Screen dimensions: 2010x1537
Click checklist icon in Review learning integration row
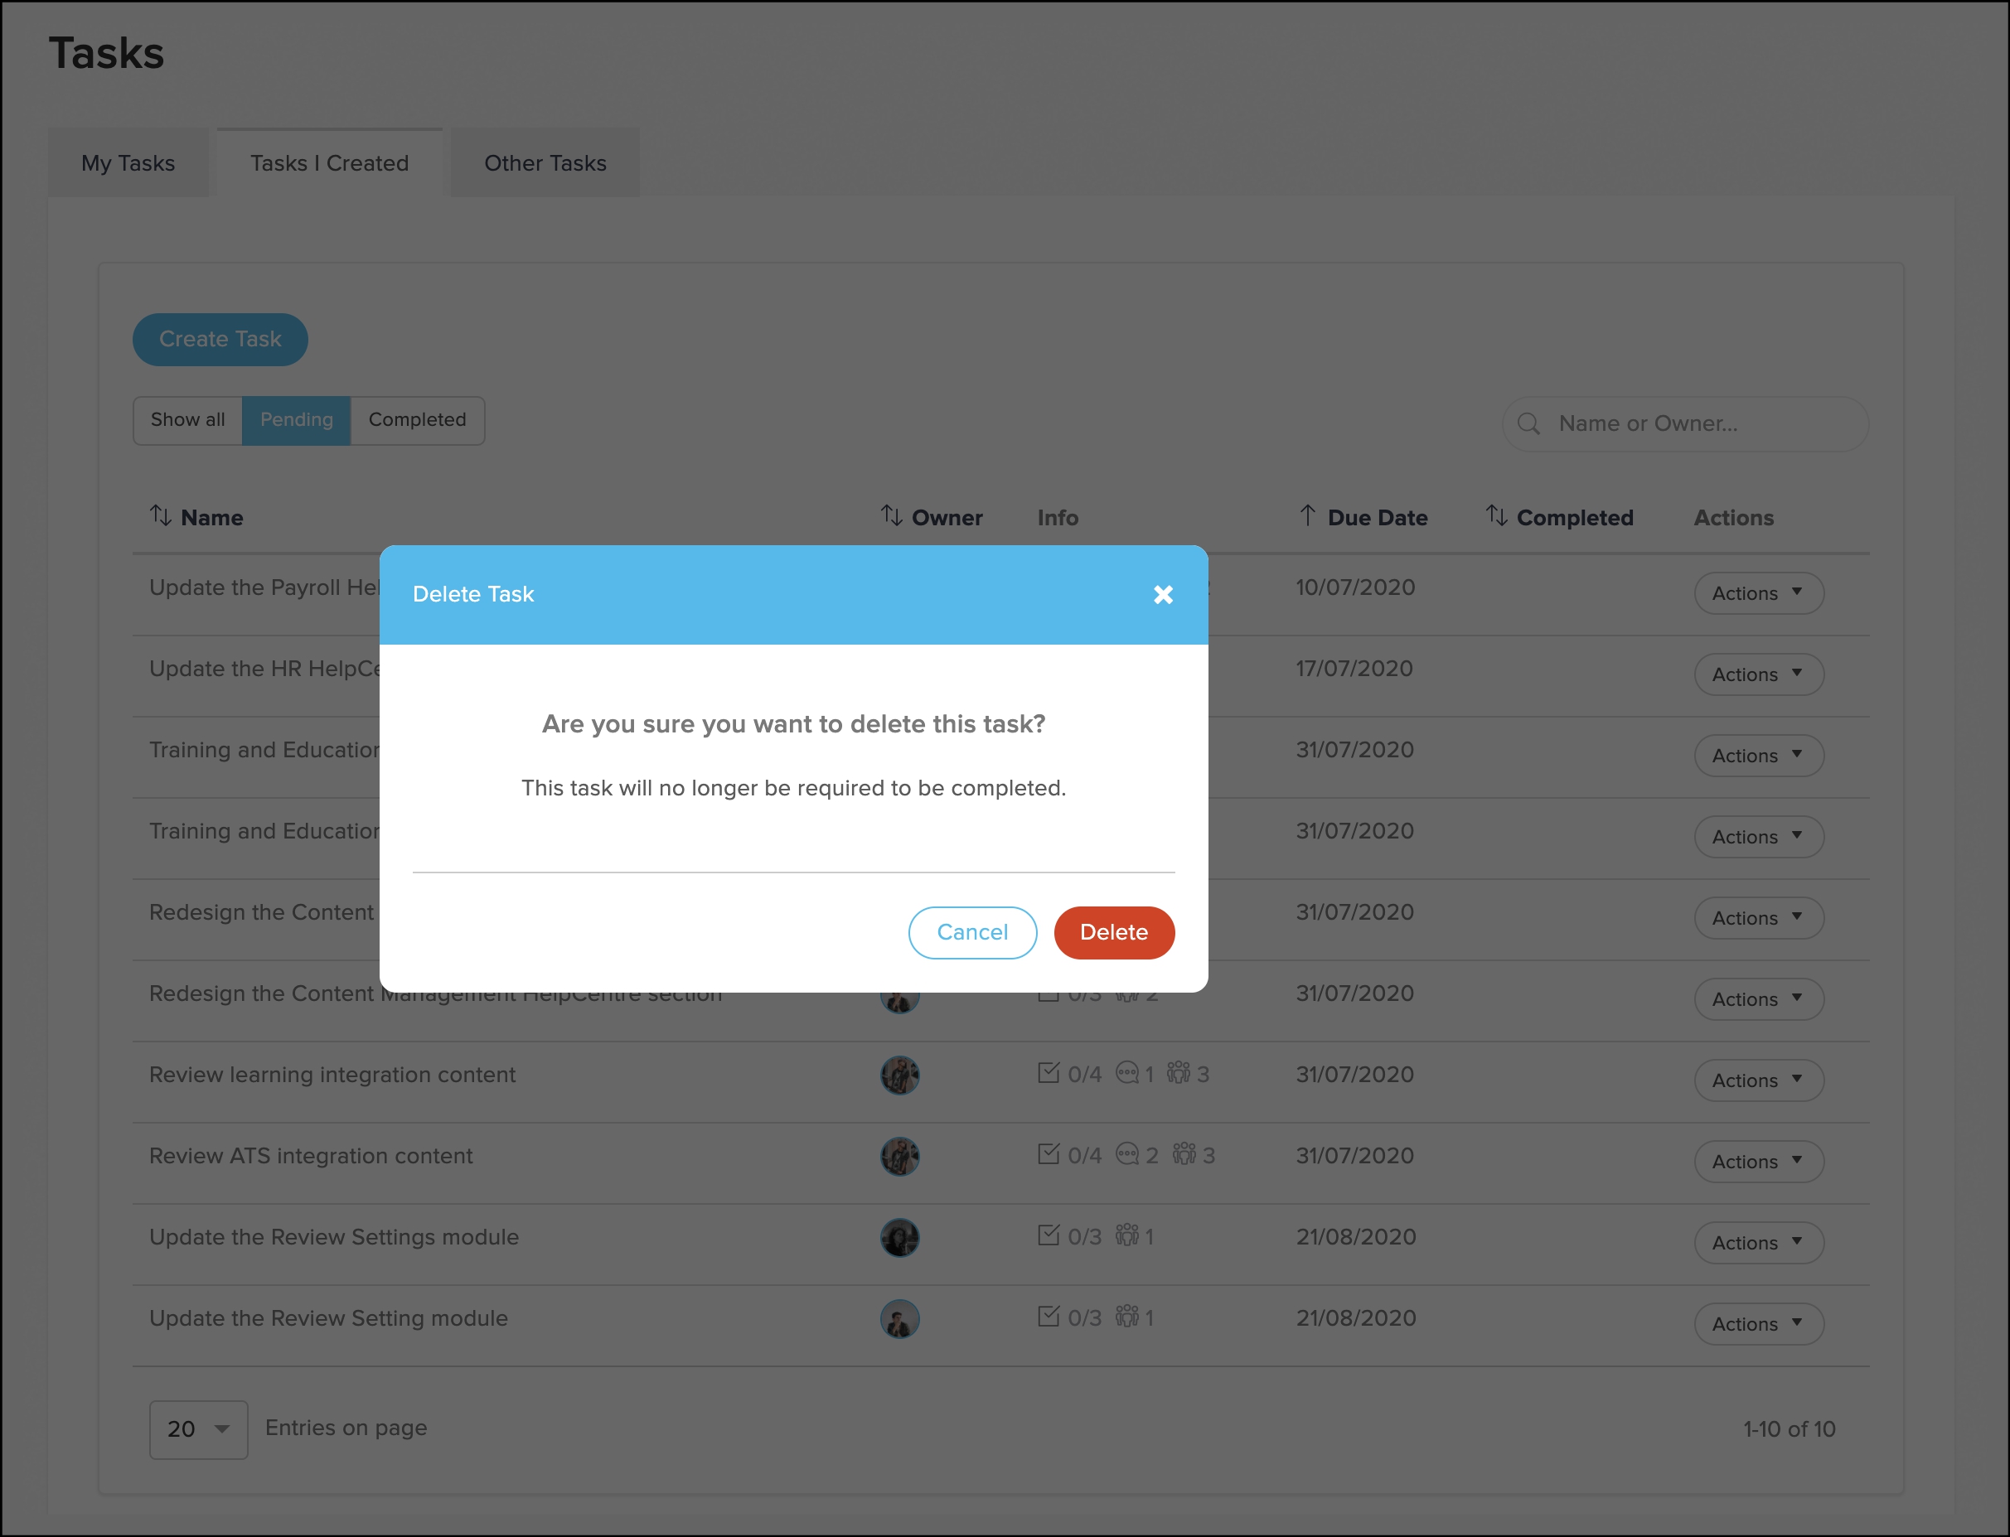tap(1049, 1072)
